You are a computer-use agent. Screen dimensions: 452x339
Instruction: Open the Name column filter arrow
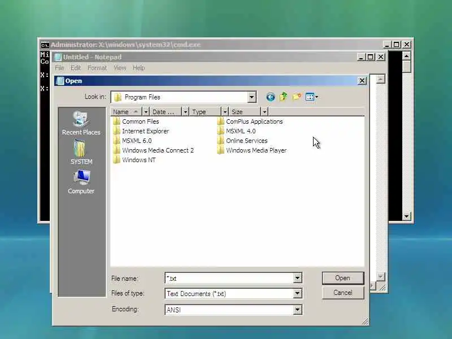coord(146,111)
